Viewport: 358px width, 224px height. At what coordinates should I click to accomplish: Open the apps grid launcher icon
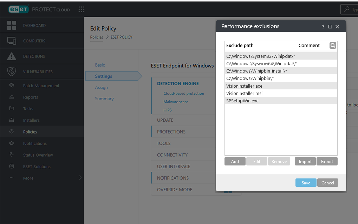82,9
